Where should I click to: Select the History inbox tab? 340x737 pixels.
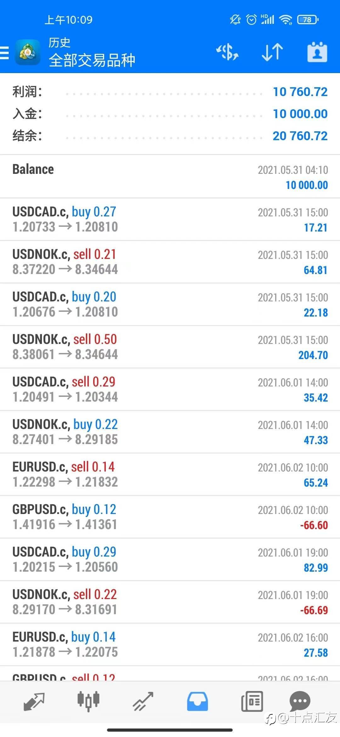[197, 702]
